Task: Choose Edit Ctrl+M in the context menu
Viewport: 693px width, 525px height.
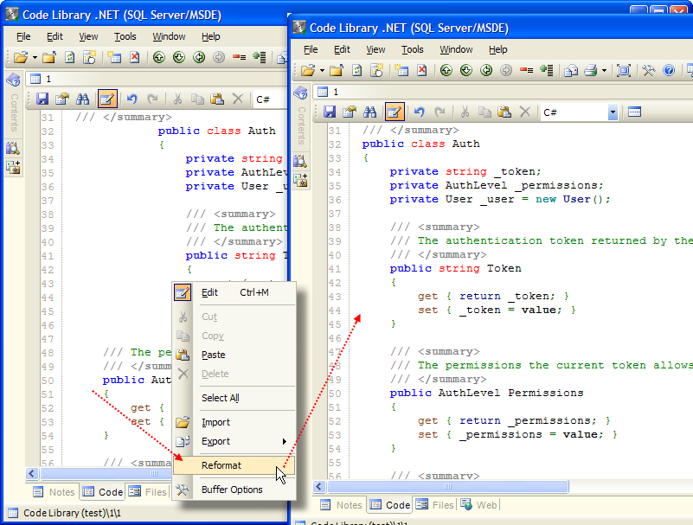Action: tap(234, 292)
